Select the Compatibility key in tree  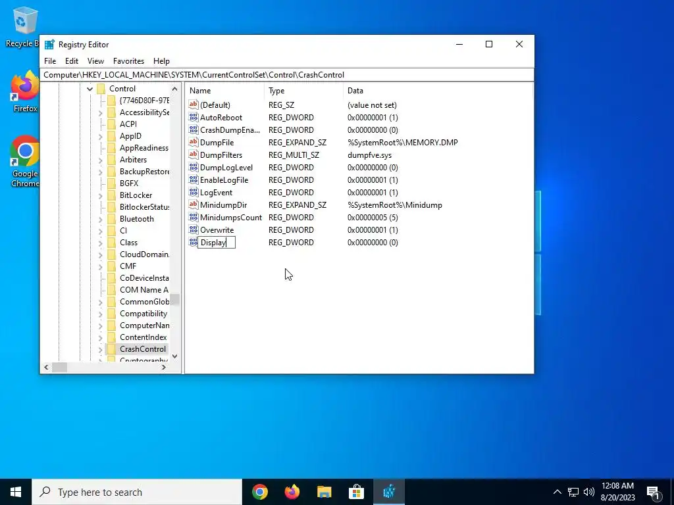click(143, 314)
